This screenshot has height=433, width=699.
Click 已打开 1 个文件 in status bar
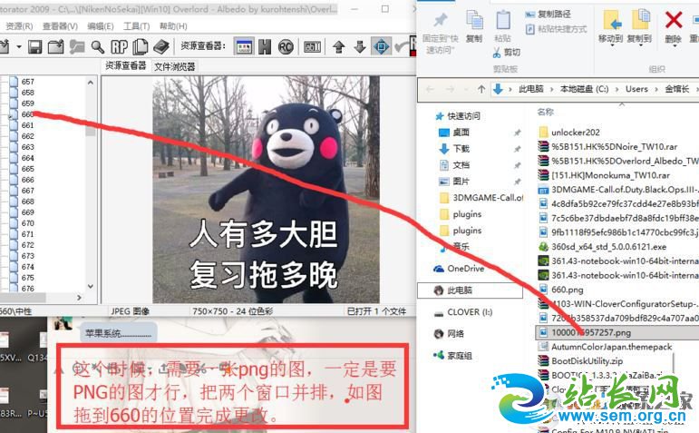(376, 311)
